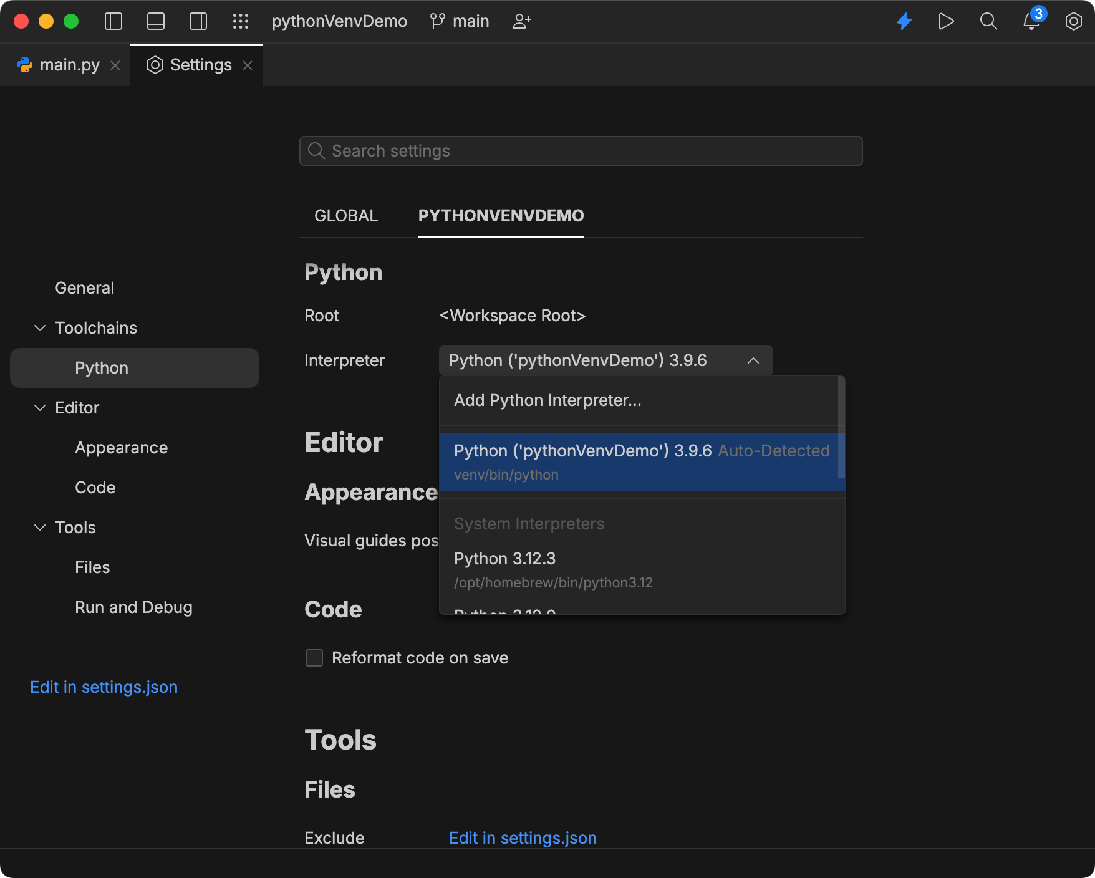1095x878 pixels.
Task: Enable Reformat code on save checkbox
Action: tap(314, 658)
